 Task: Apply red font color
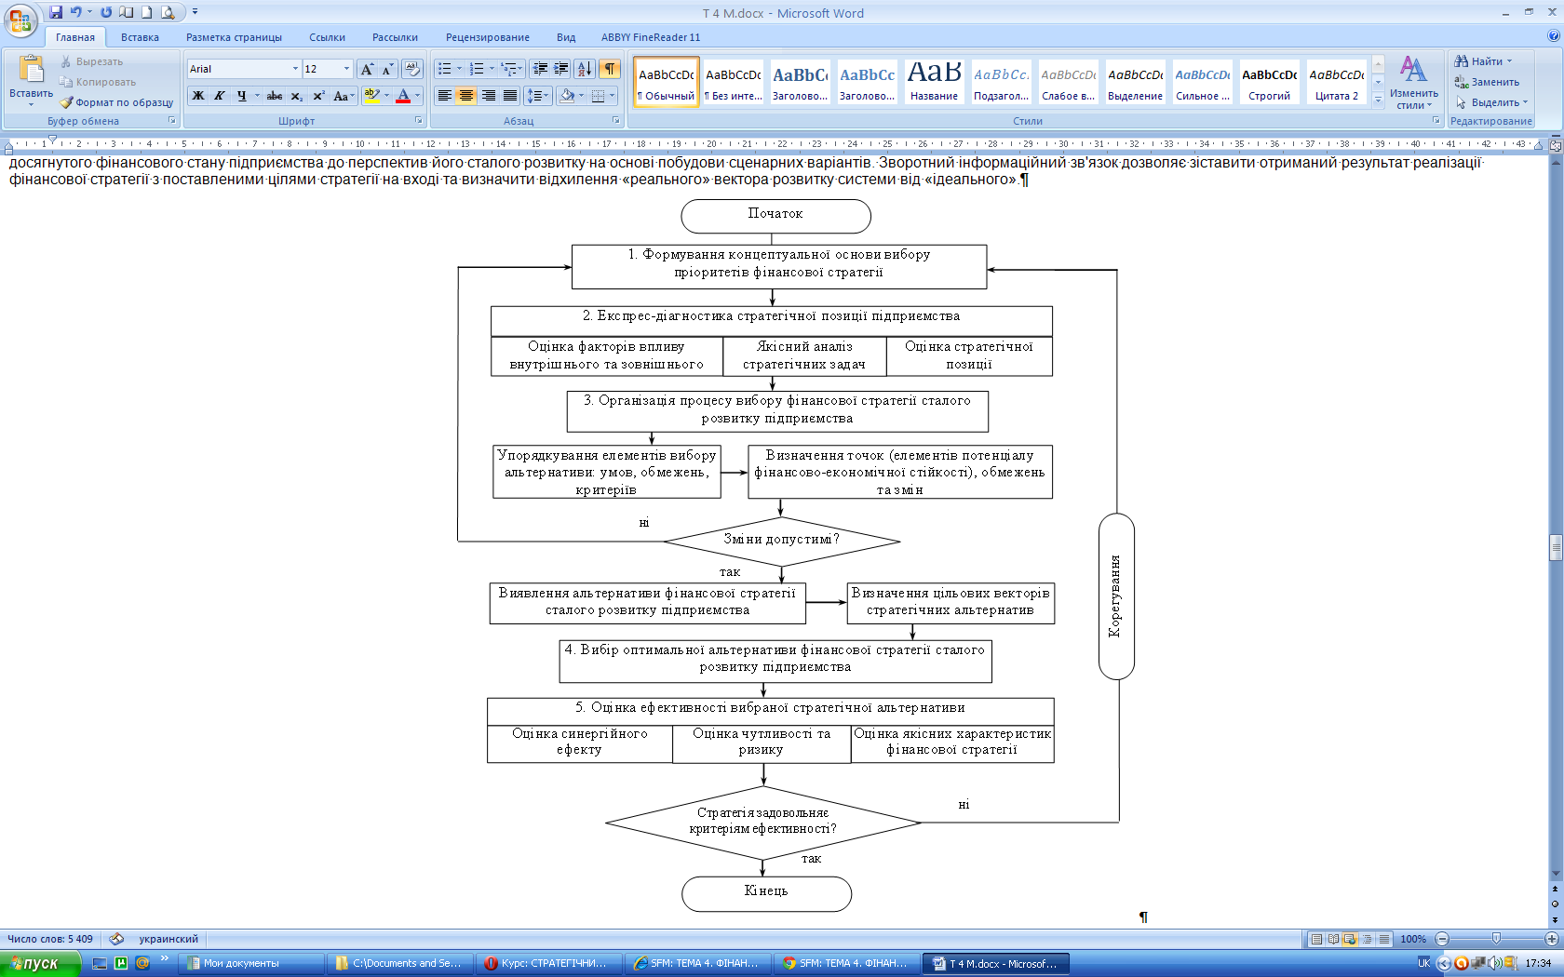tap(403, 96)
